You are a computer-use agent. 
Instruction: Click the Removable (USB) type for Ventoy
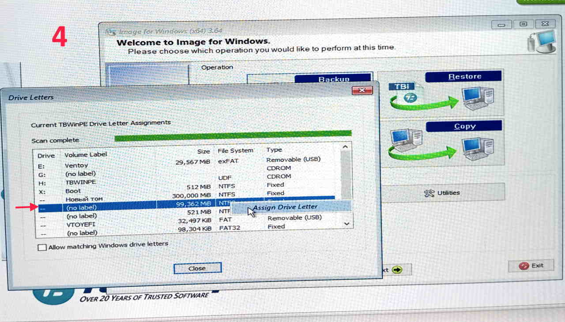coord(293,159)
